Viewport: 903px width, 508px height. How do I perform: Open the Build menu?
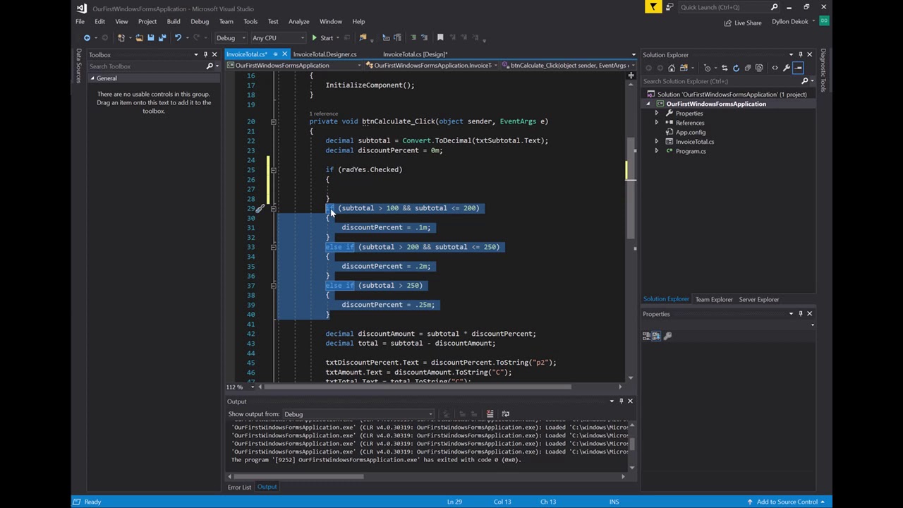[174, 22]
